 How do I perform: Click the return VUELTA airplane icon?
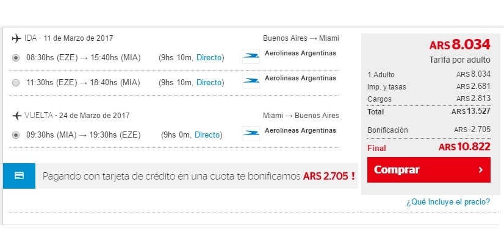16,115
